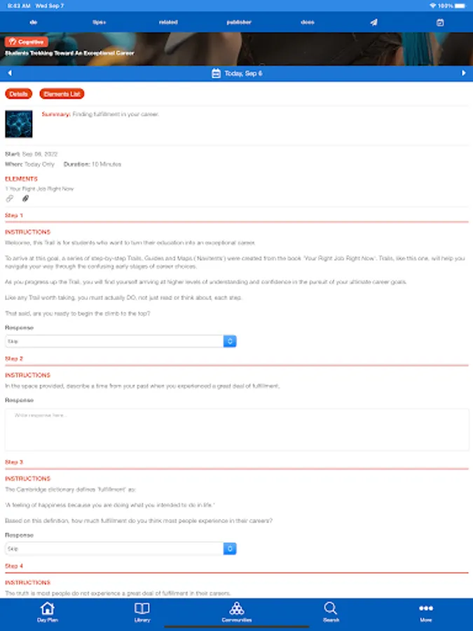Tap the blue network thumbnail image
473x631 pixels.
pyautogui.click(x=18, y=124)
